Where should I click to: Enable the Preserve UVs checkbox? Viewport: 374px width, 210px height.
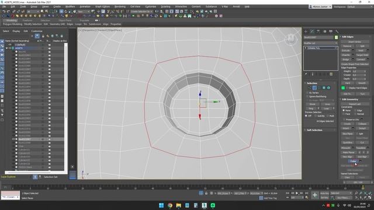click(344, 120)
